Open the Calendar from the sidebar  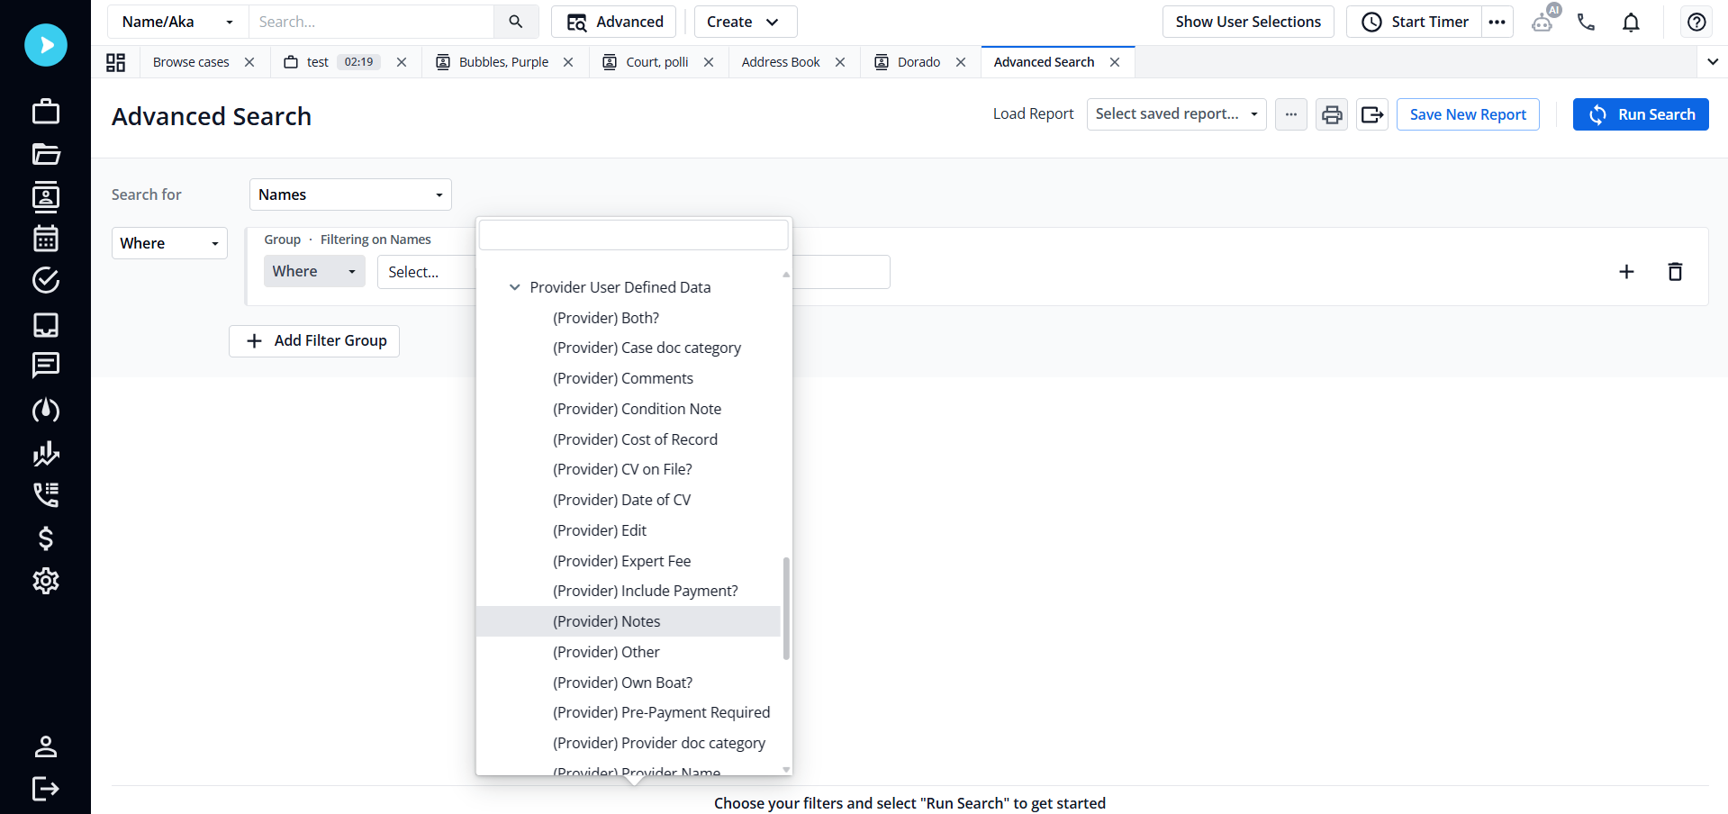46,238
